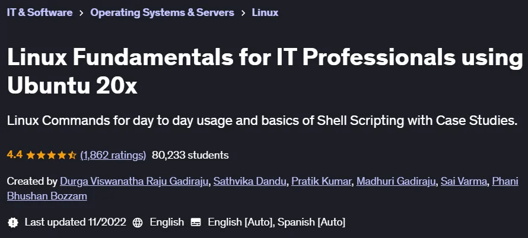Viewport: 528px width, 238px height.
Task: Open instructor Madhuri Gadiraju profile
Action: (x=396, y=182)
